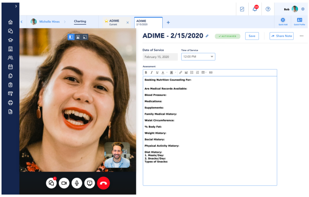This screenshot has width=309, height=197.
Task: Open notifications bell showing 23 alerts
Action: tap(255, 9)
